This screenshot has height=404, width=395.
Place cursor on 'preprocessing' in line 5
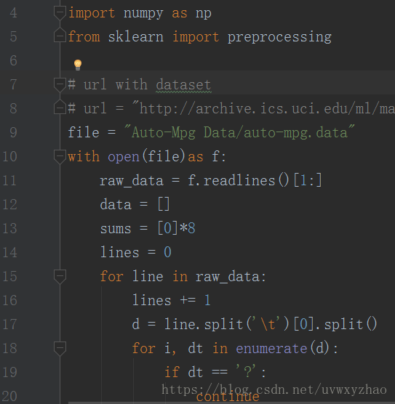coord(279,37)
